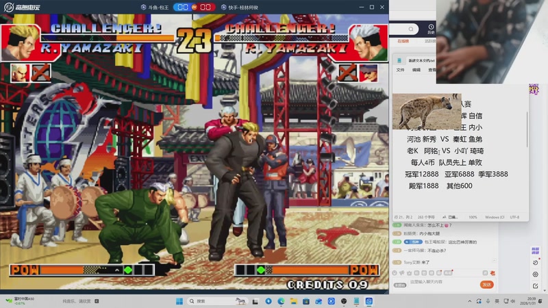Expand the system tray hidden icons chevron
Image resolution: width=548 pixels, height=308 pixels.
[469, 301]
